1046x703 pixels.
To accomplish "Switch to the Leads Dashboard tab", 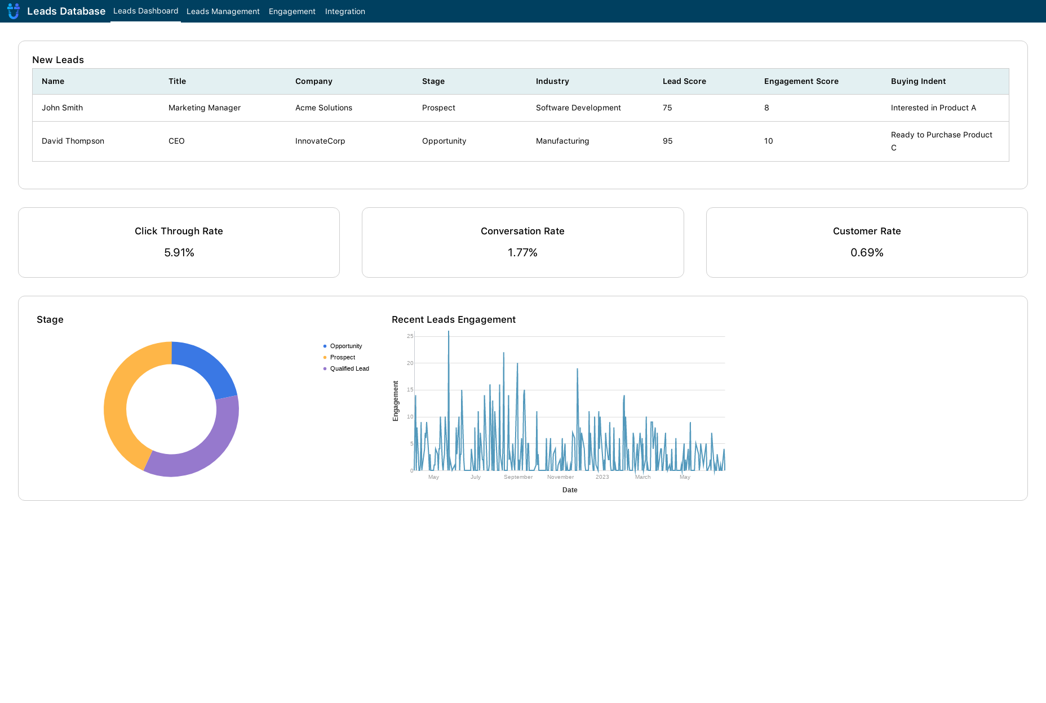I will 145,11.
